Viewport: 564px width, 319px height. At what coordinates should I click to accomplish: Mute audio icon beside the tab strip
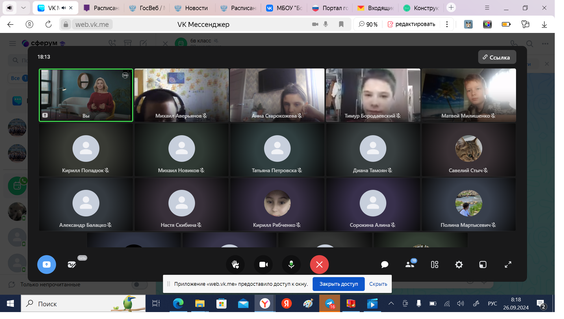click(10, 8)
